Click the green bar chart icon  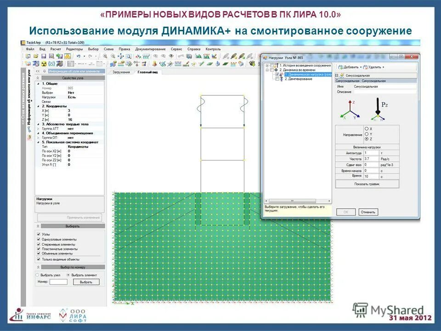click(x=198, y=56)
